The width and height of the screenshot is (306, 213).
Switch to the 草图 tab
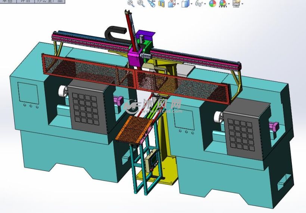pos(7,1)
